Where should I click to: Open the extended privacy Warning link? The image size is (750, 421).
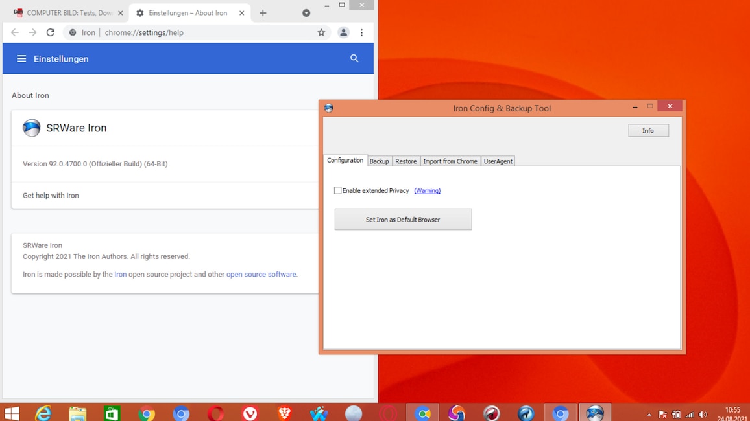(x=427, y=190)
